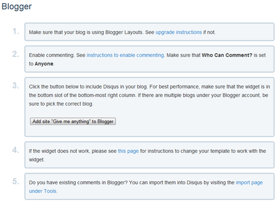Screen dimensions: 280x205
Task: Select the Blogger heading
Action: click(x=16, y=7)
